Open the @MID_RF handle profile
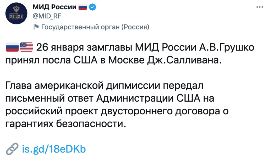This screenshot has height=161, width=268. coord(47,16)
